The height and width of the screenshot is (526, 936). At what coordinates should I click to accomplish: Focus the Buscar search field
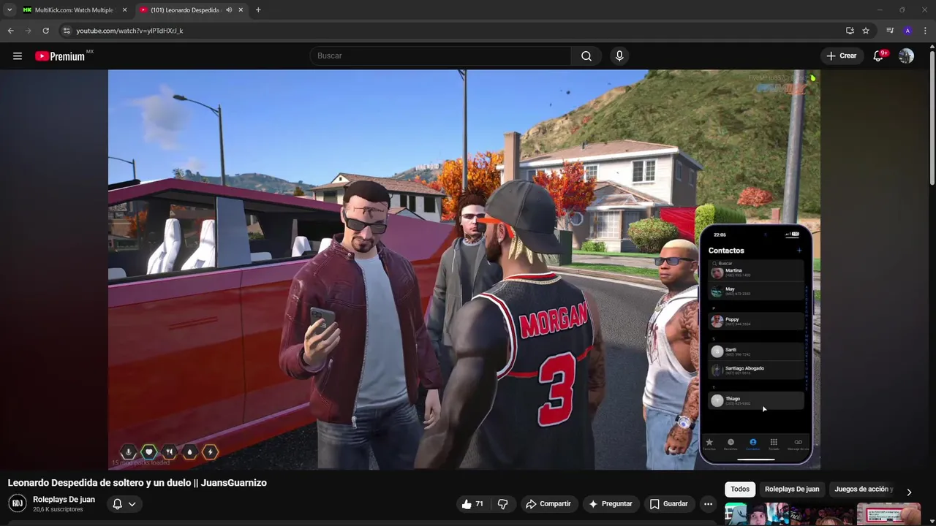coord(441,56)
